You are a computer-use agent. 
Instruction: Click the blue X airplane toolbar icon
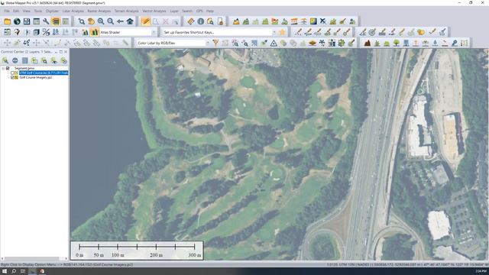pos(322,21)
